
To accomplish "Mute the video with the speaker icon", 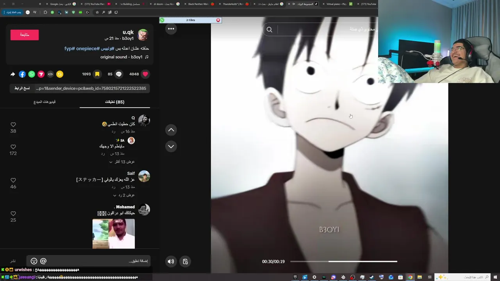I will [x=171, y=261].
